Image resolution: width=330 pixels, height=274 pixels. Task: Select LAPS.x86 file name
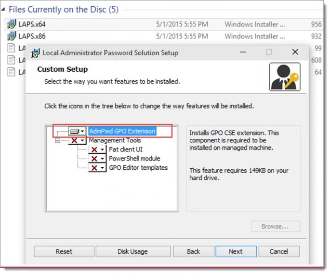pyautogui.click(x=32, y=36)
